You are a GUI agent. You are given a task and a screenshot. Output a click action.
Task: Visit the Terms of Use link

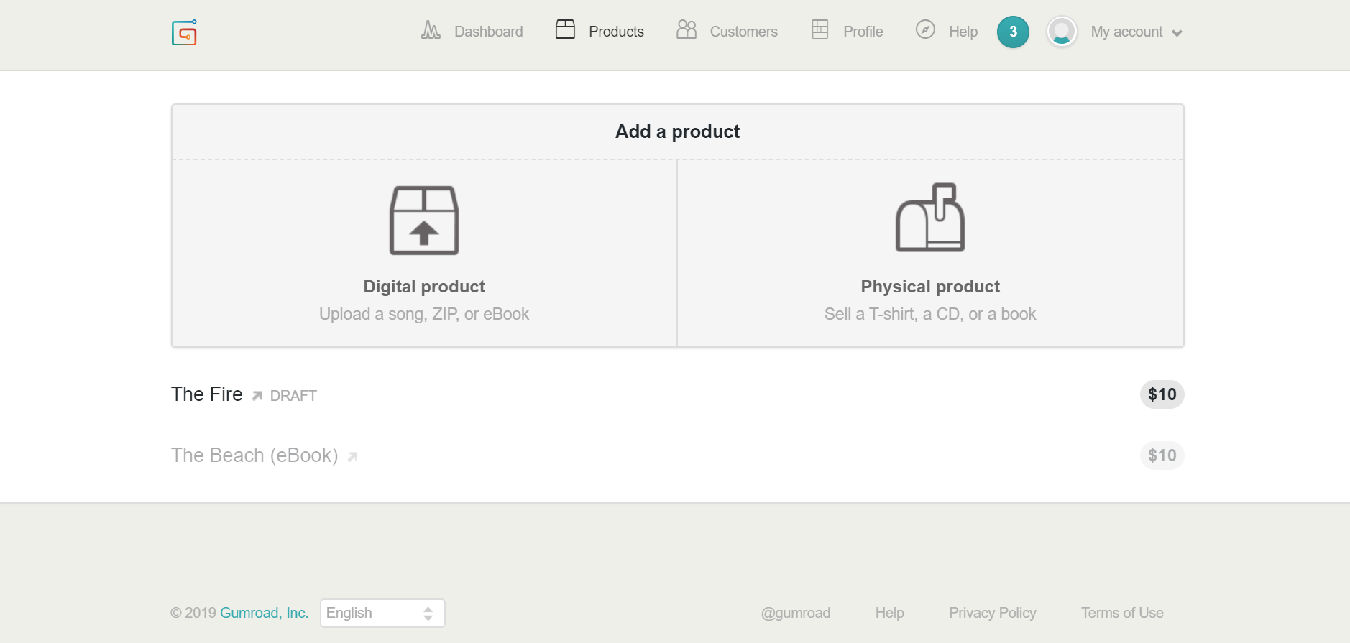(1122, 613)
